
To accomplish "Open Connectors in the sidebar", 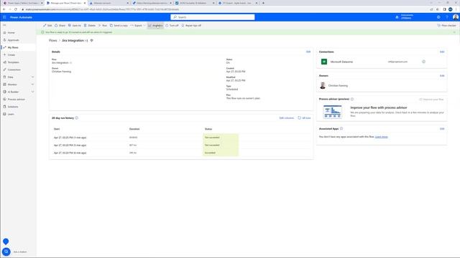I will coord(14,70).
